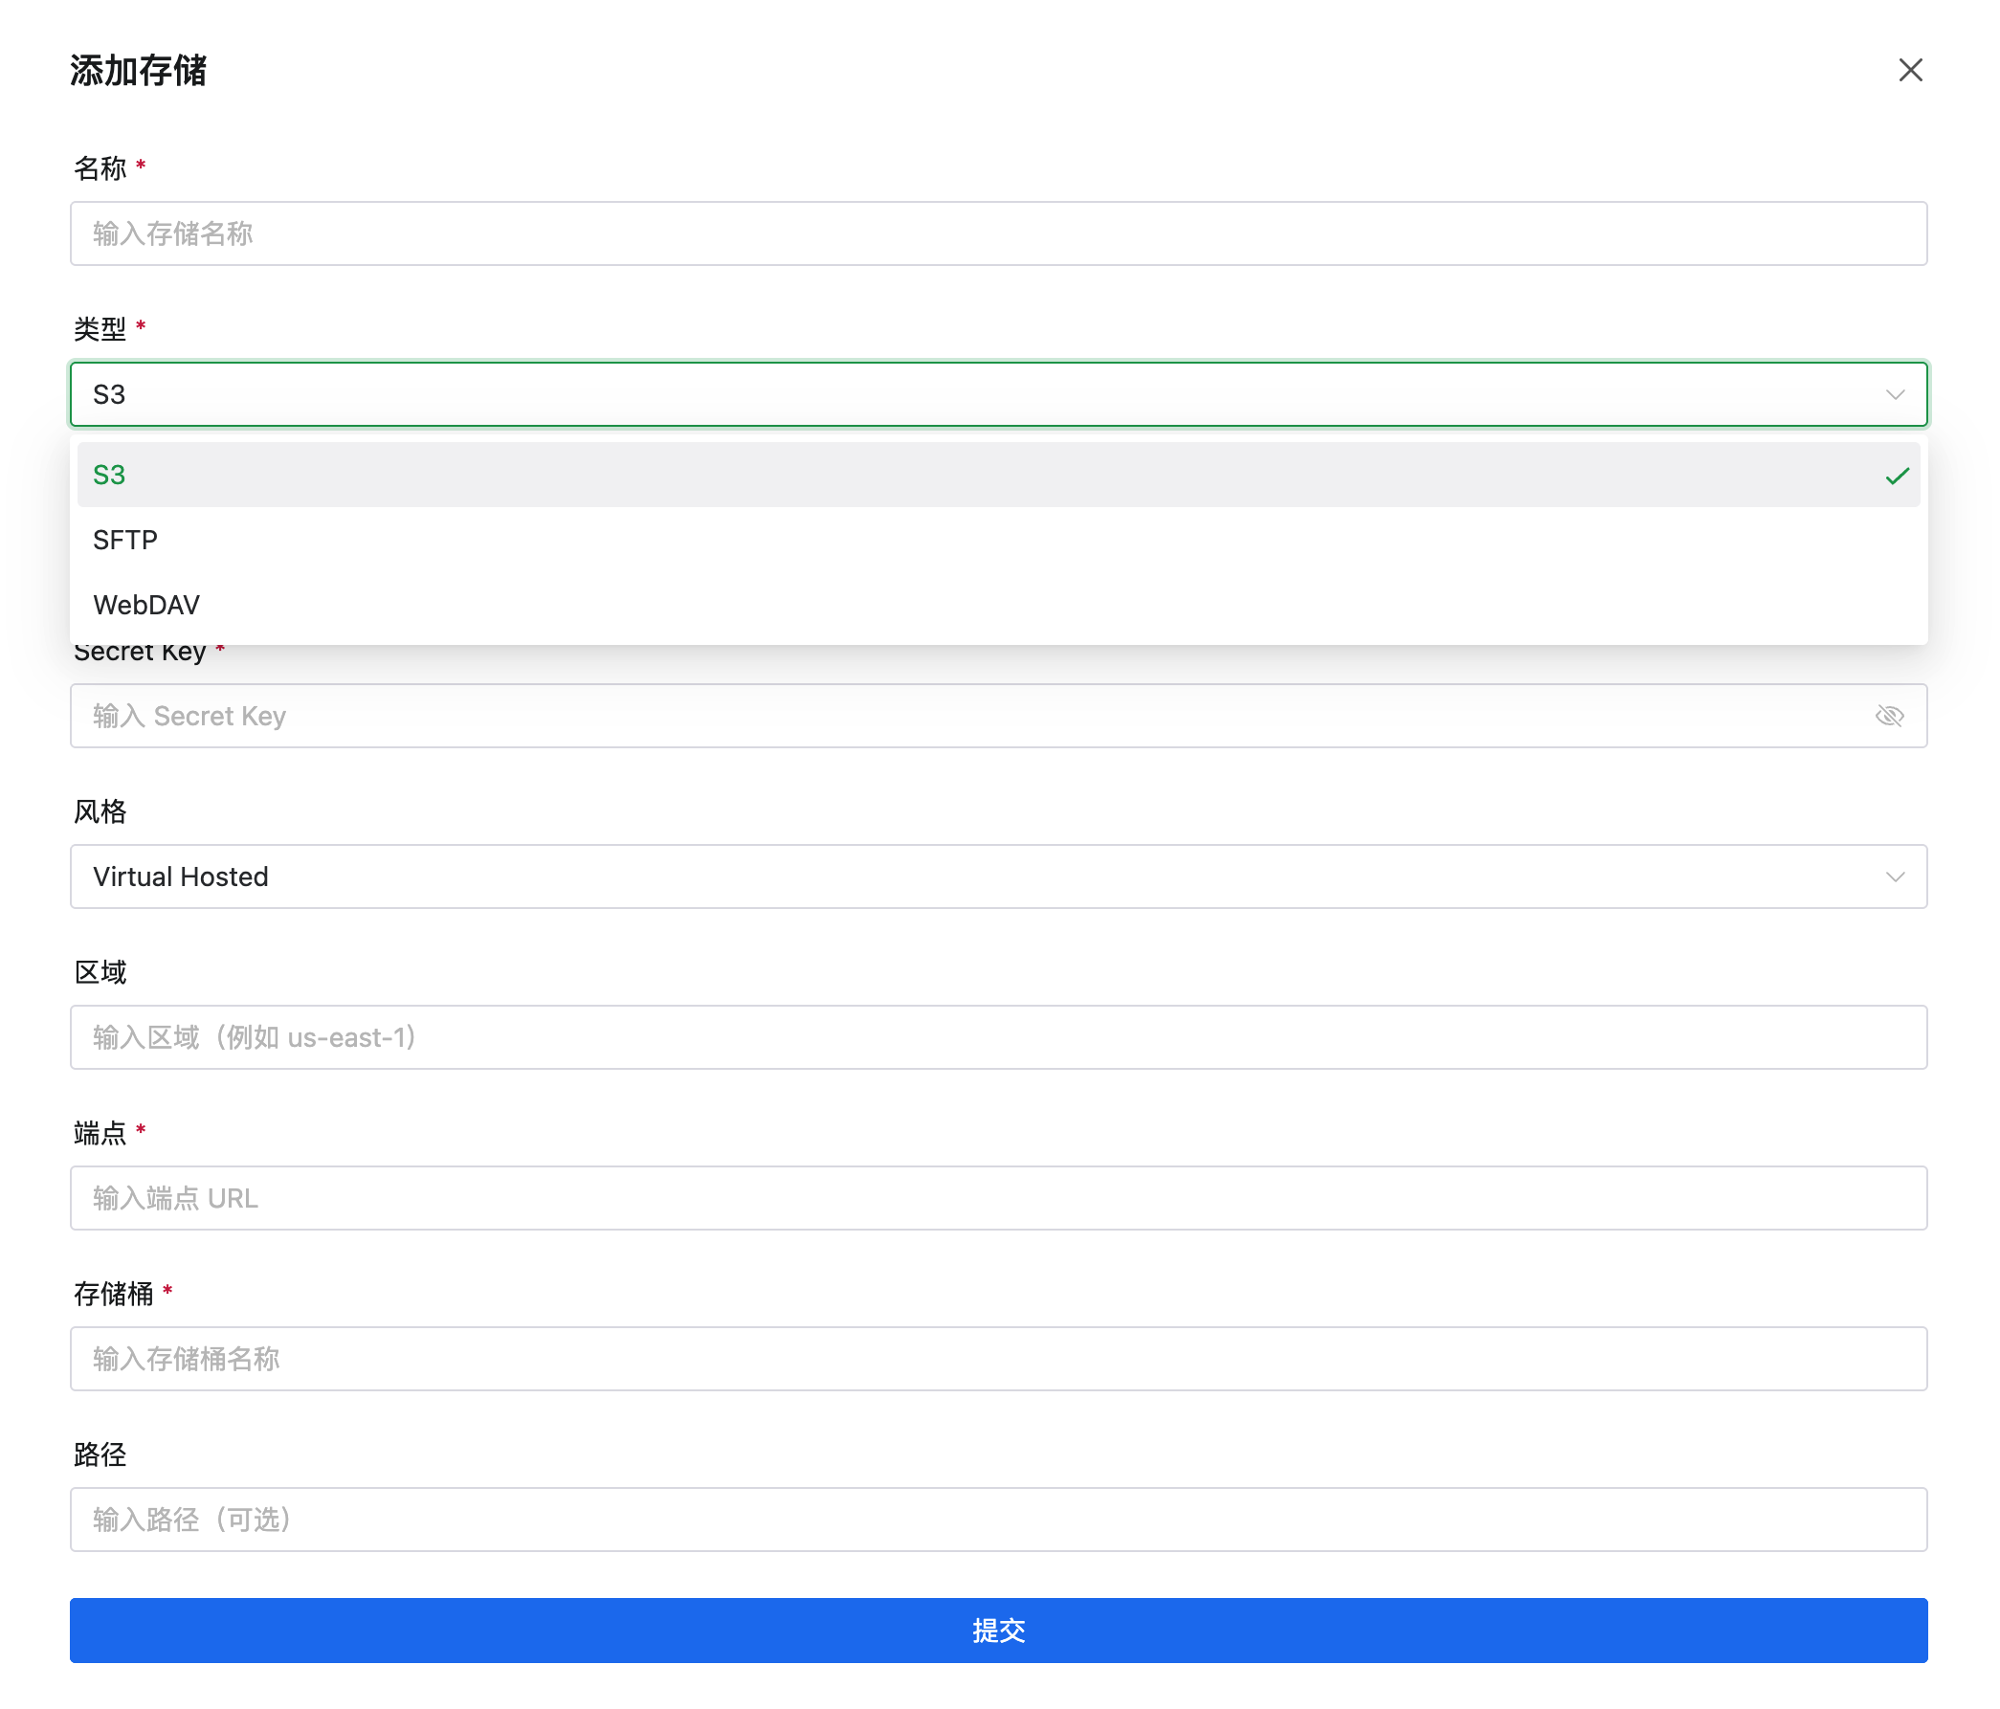Click the 添加存储 dialog title

point(138,71)
